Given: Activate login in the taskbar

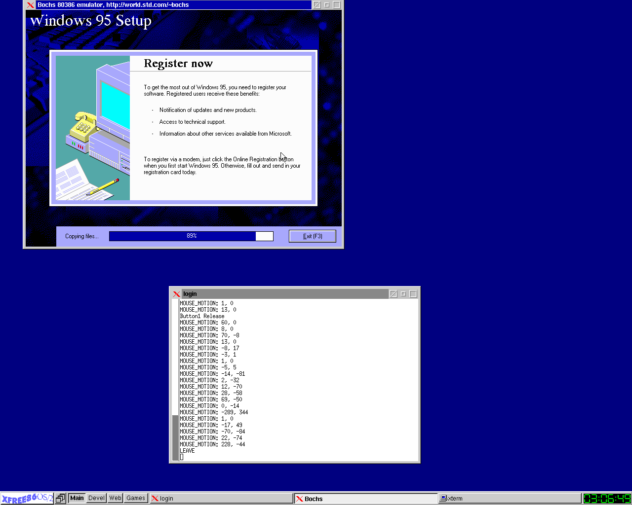Looking at the screenshot, I should [221, 499].
